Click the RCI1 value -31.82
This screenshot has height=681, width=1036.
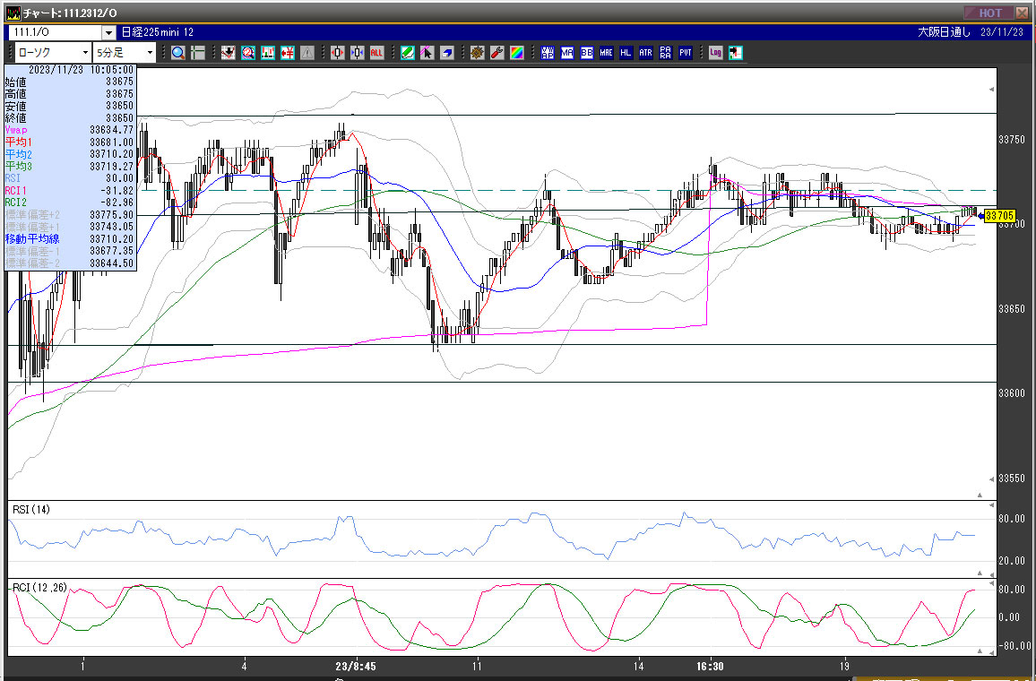tap(117, 190)
